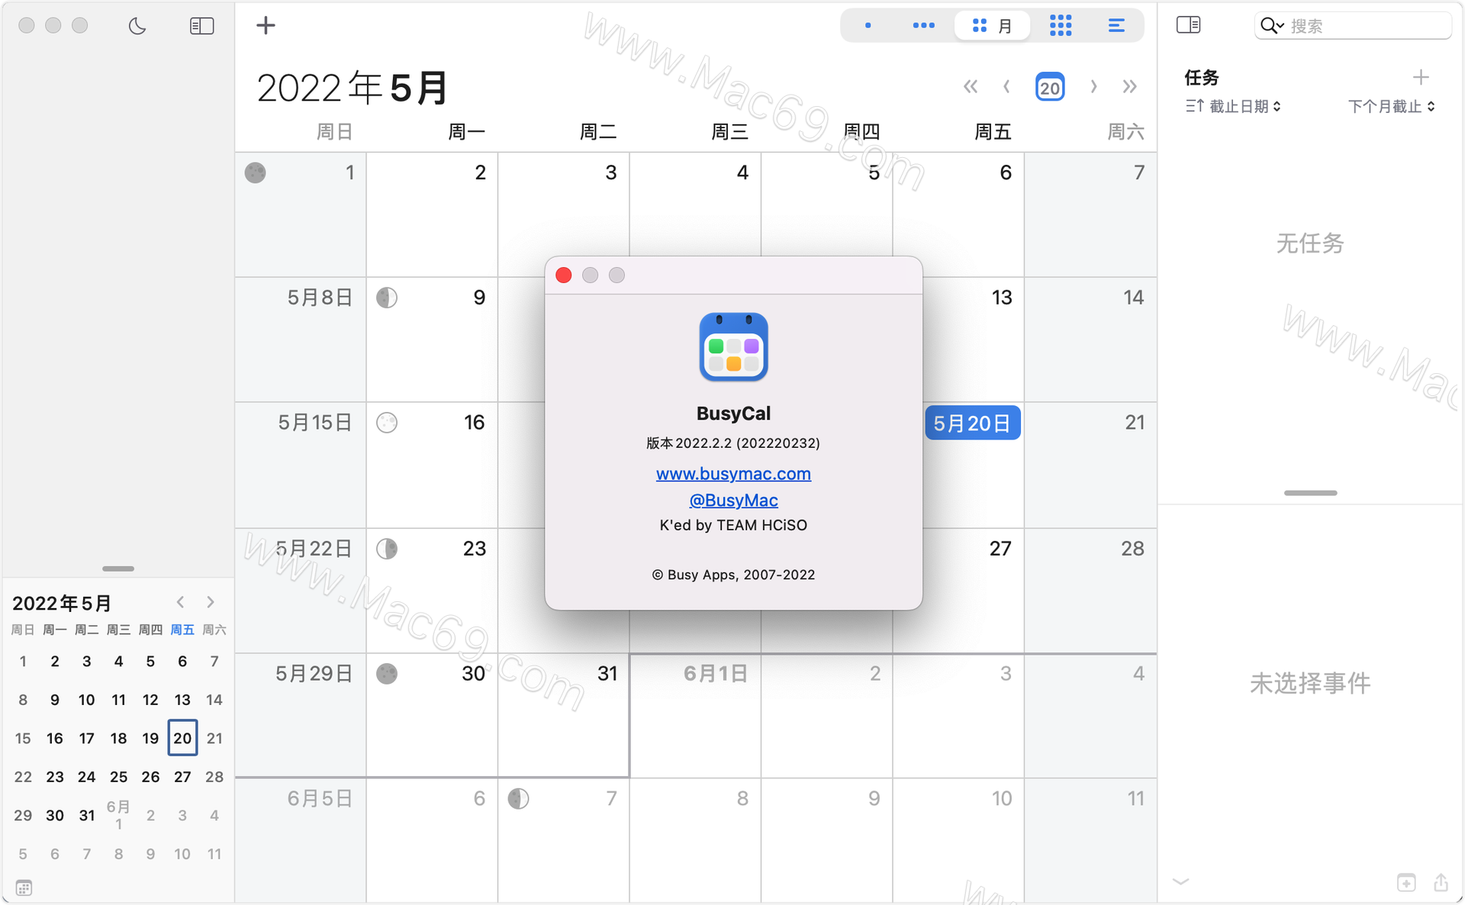This screenshot has height=905, width=1465.
Task: Jump back with double left chevron
Action: click(970, 86)
